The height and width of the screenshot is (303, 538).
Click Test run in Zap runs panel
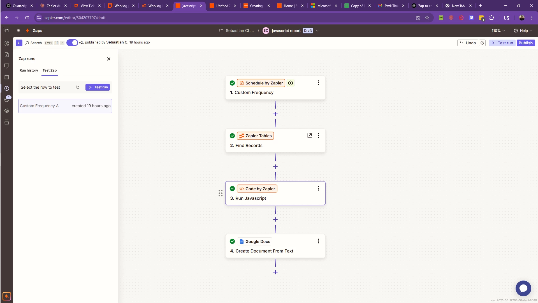click(98, 87)
